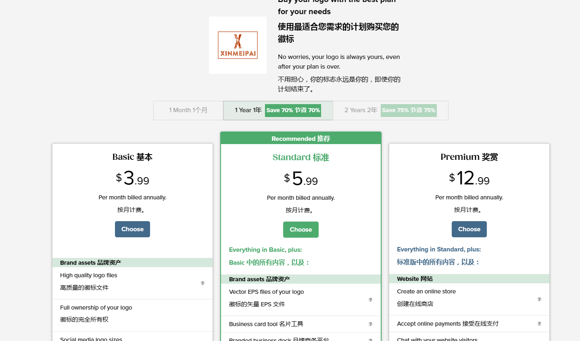Viewport: 580px width, 341px height.
Task: Click the Standard plan title
Action: point(301,157)
